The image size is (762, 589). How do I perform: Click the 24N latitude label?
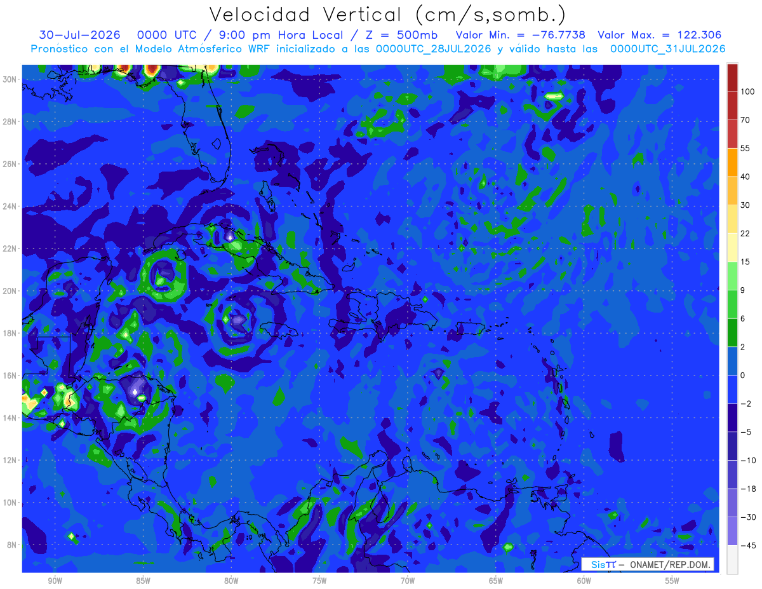click(10, 206)
